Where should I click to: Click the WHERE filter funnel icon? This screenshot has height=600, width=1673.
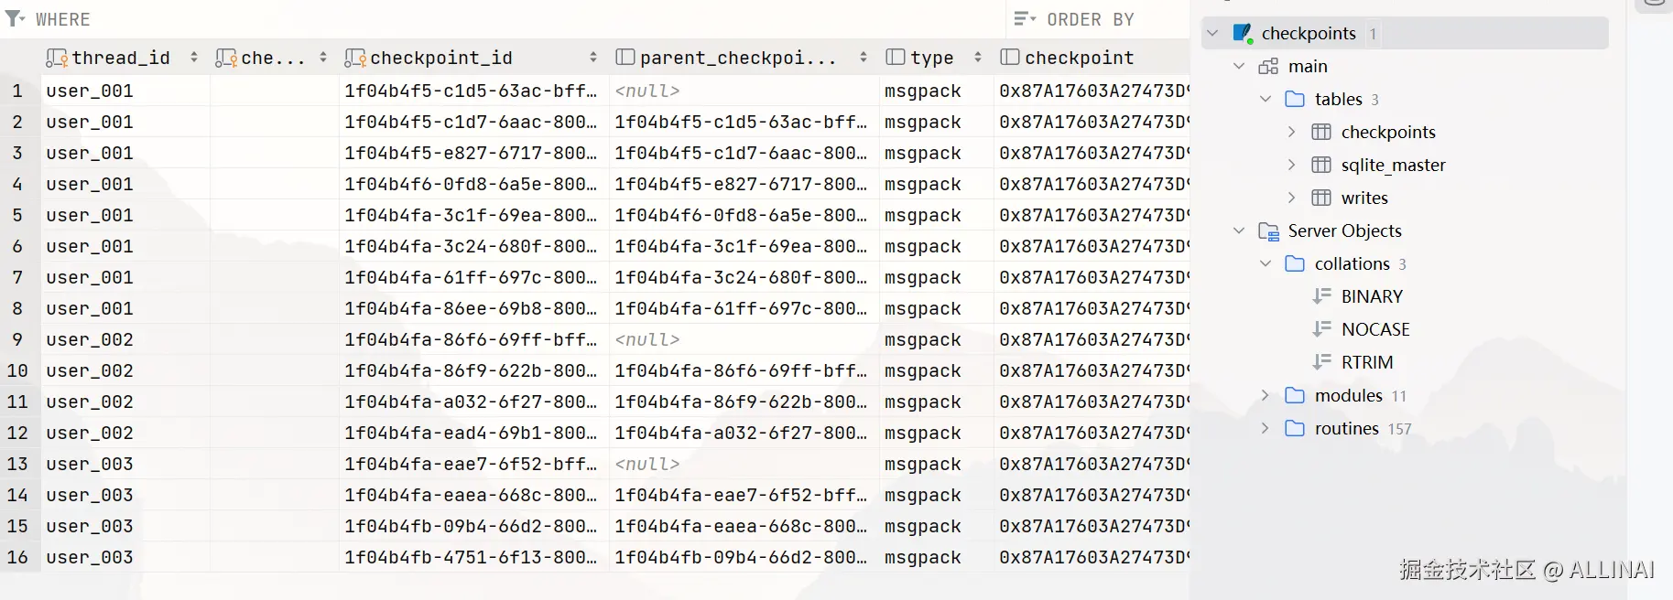point(15,18)
